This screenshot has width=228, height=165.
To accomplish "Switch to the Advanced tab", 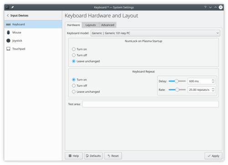I will click(108, 25).
